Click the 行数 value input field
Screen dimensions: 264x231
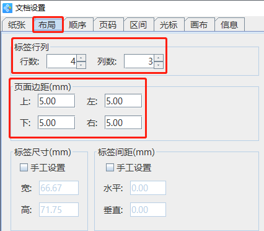coord(62,61)
